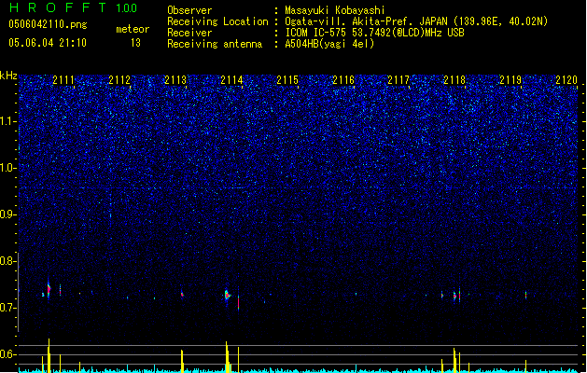The height and width of the screenshot is (373, 587).
Task: Click the meteor count value 13
Action: point(135,43)
